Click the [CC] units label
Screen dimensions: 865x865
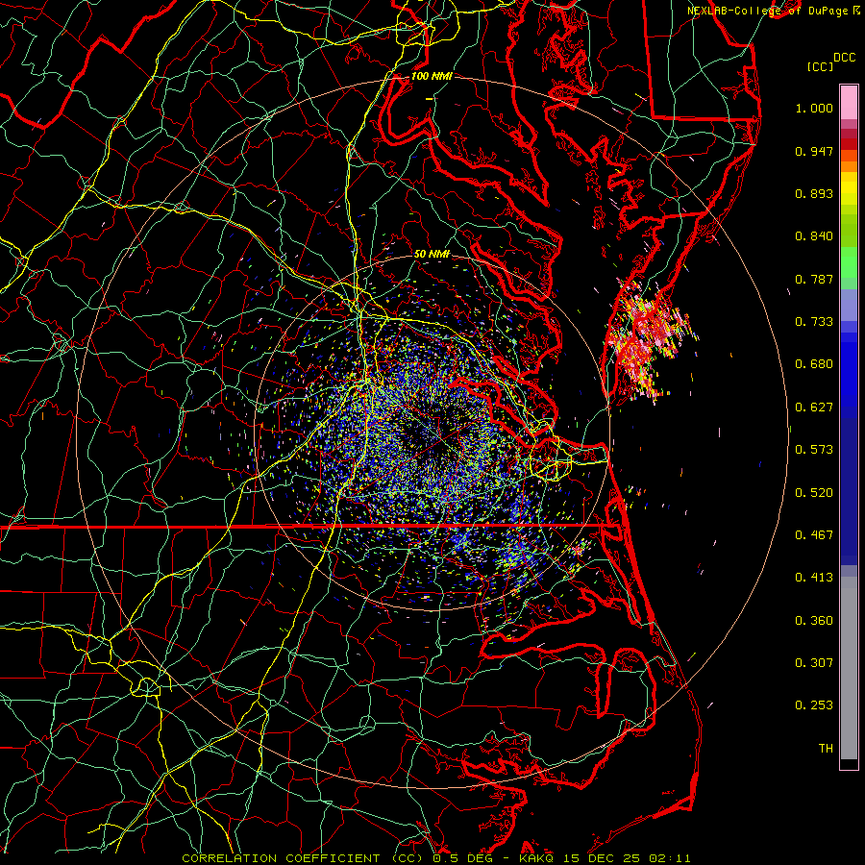[x=821, y=66]
